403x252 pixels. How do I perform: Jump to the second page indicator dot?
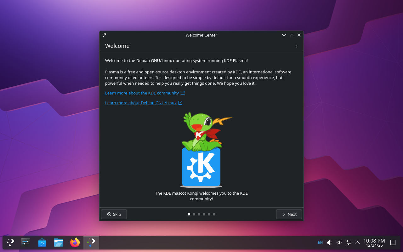pyautogui.click(x=194, y=214)
